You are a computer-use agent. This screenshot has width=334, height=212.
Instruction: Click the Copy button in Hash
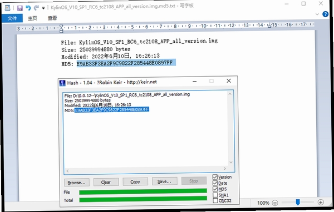pos(135,181)
